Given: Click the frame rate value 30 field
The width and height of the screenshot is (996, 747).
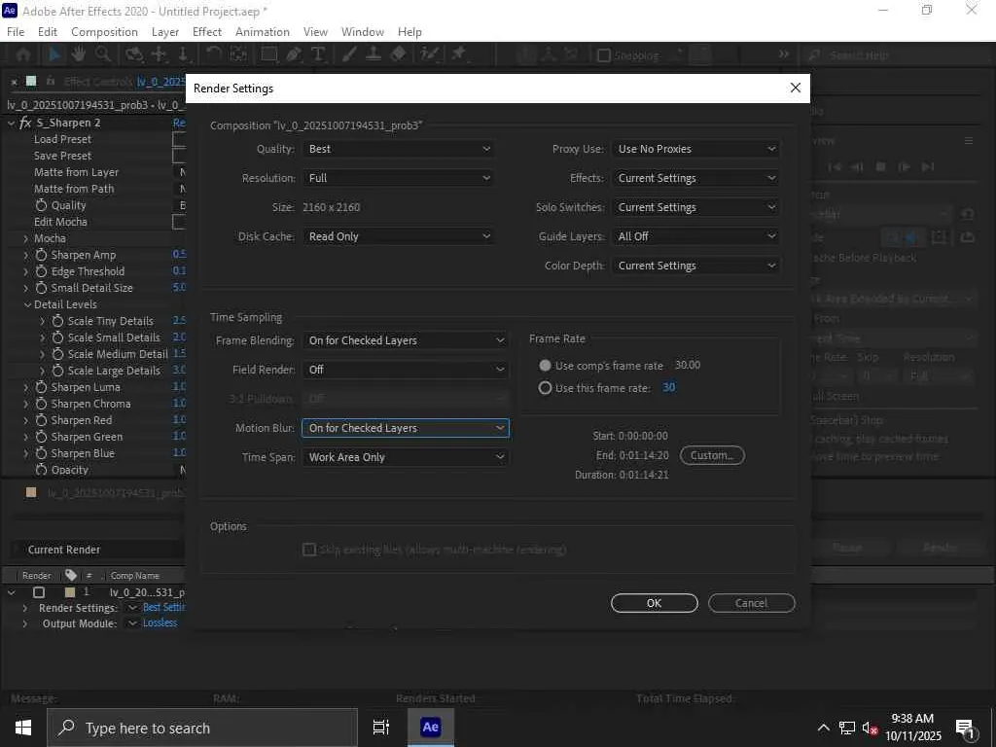Looking at the screenshot, I should point(669,387).
